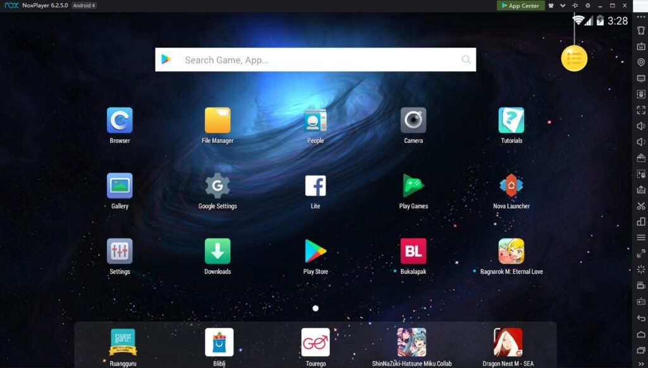Click the Search Game, App field

(315, 60)
